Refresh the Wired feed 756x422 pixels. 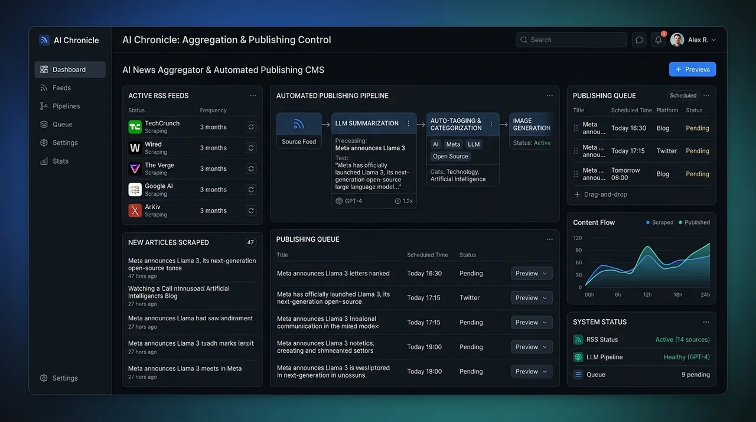(x=251, y=148)
